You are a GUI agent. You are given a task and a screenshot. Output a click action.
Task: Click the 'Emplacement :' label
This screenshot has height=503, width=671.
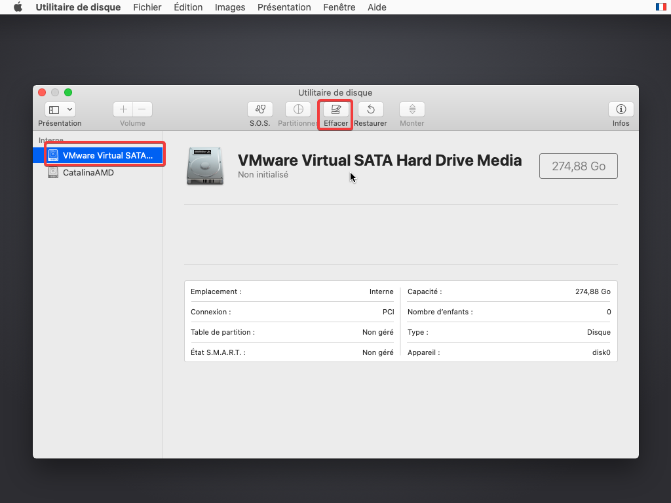pos(216,291)
